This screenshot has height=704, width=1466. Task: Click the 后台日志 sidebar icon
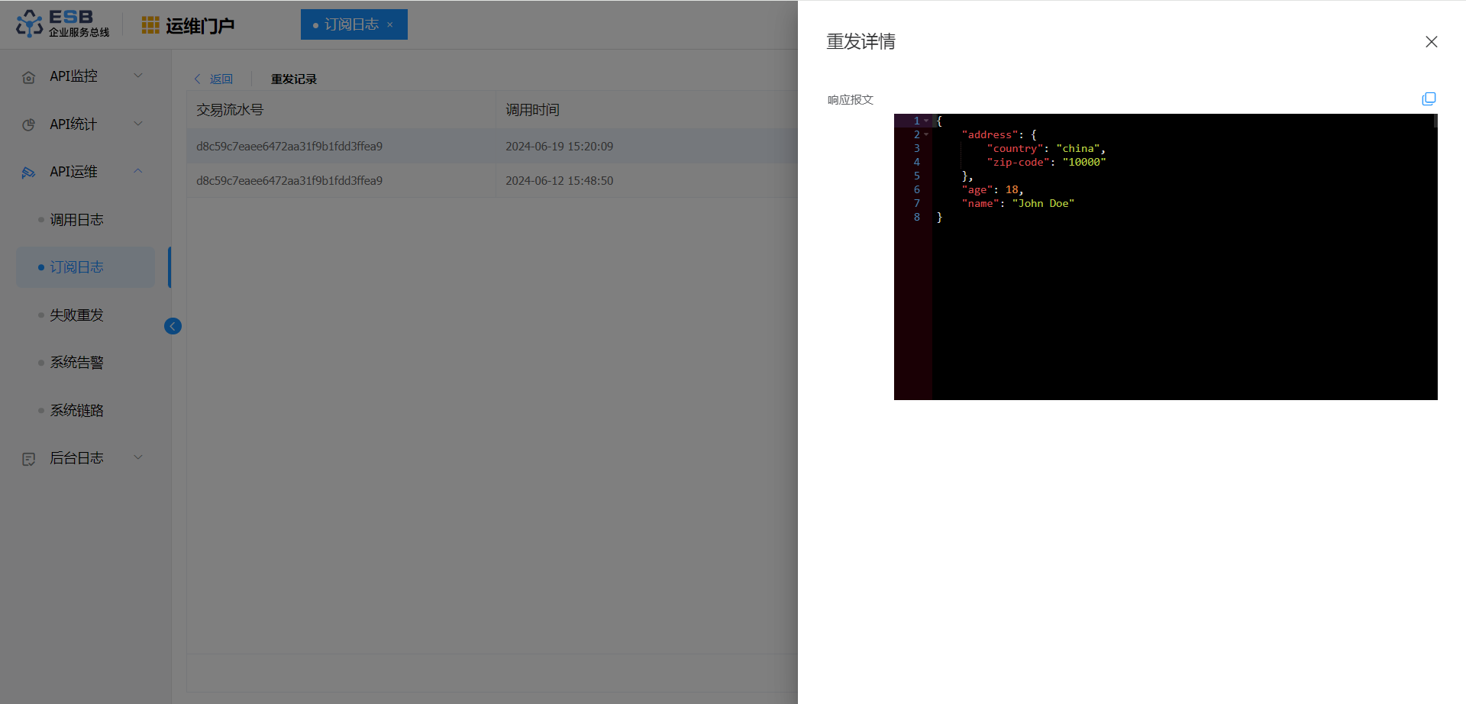tap(29, 459)
